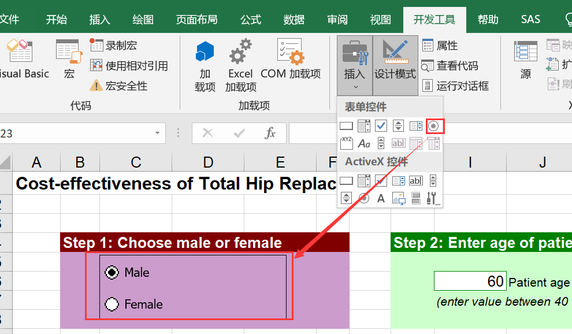
Task: Open the Name Box dropdown arrow
Action: click(x=157, y=133)
